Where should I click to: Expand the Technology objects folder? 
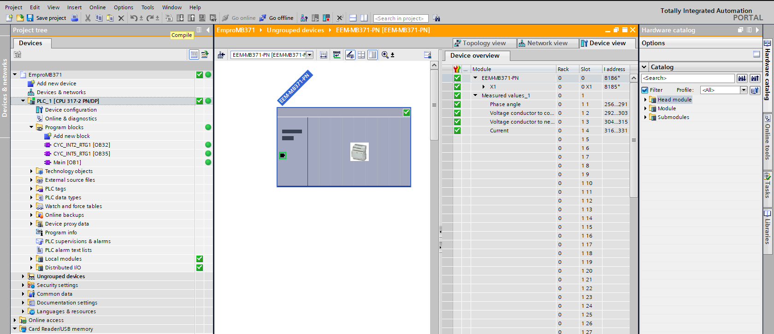(31, 171)
